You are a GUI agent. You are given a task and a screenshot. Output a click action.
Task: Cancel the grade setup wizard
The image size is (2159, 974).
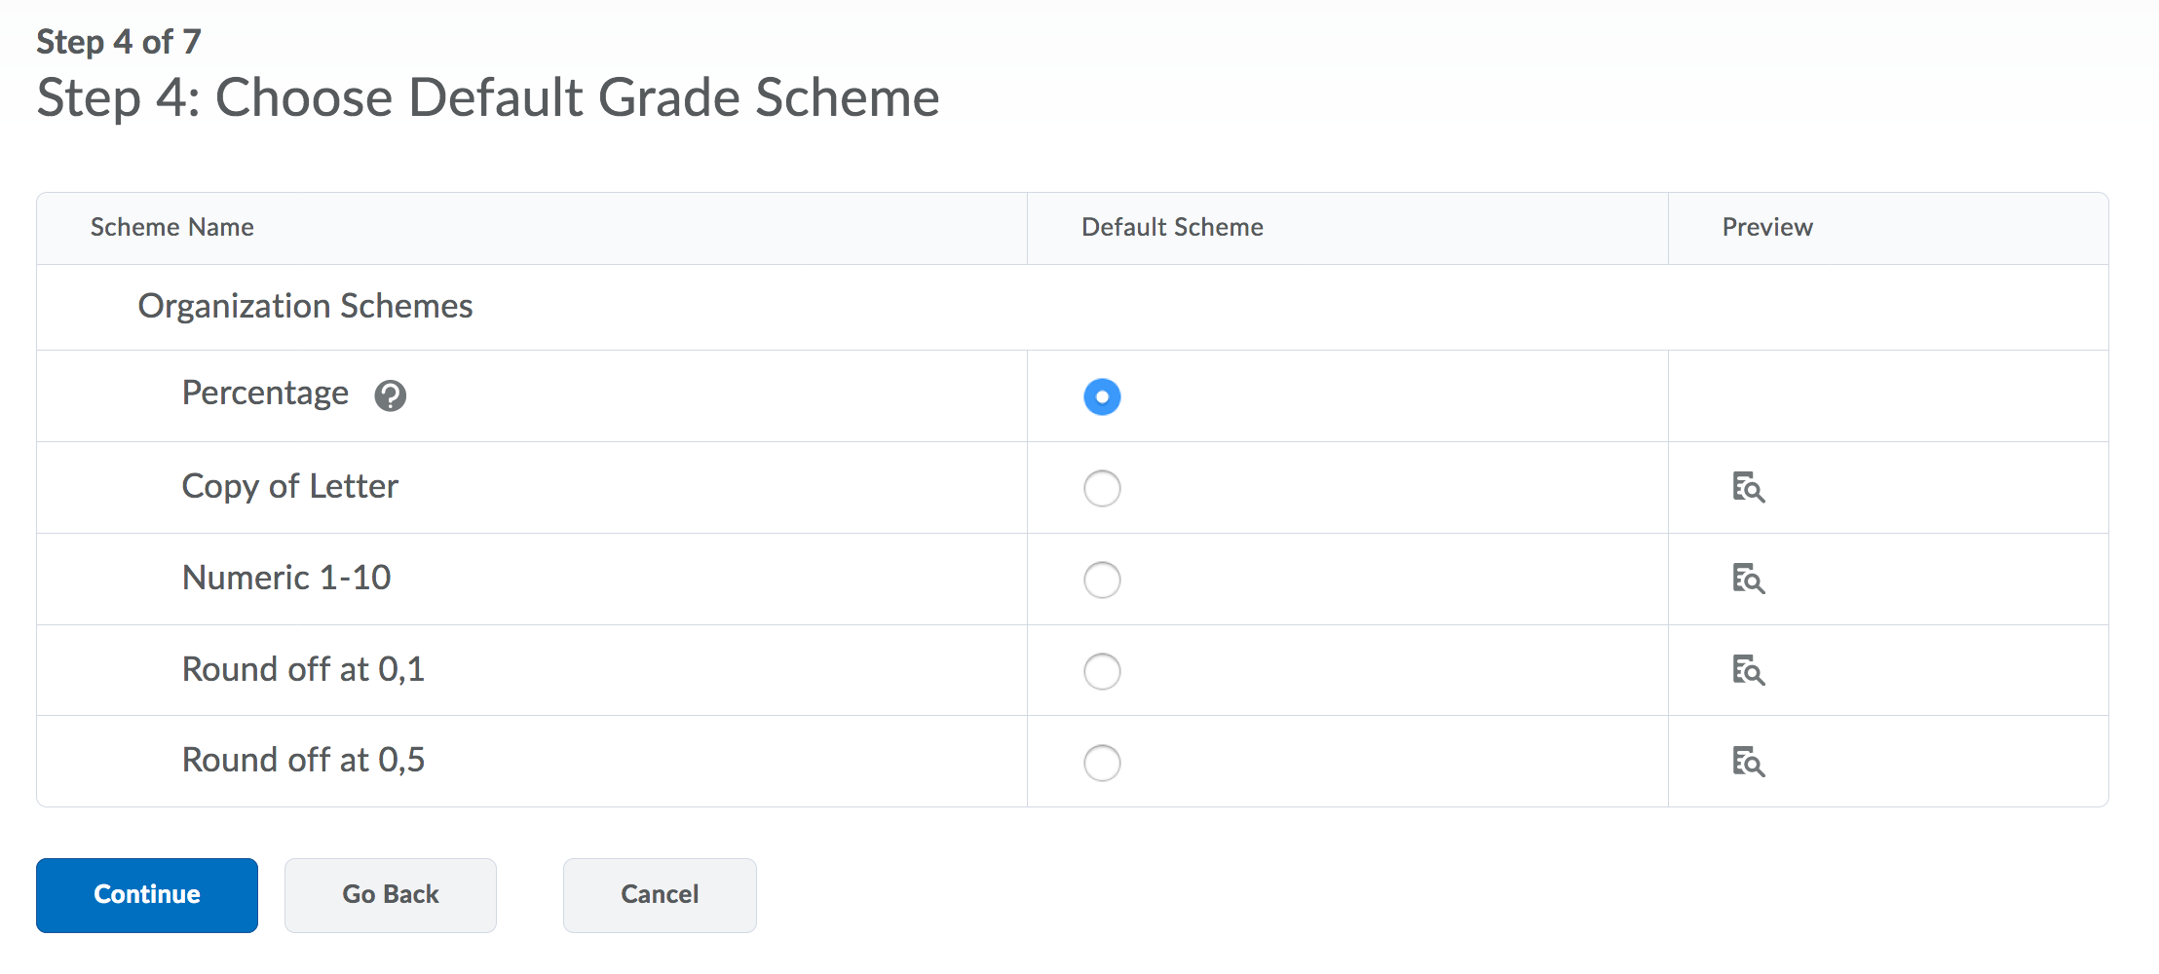pyautogui.click(x=660, y=894)
